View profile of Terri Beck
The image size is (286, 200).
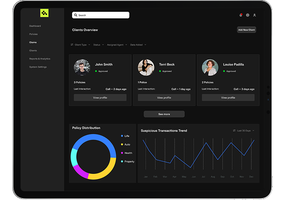point(164,98)
